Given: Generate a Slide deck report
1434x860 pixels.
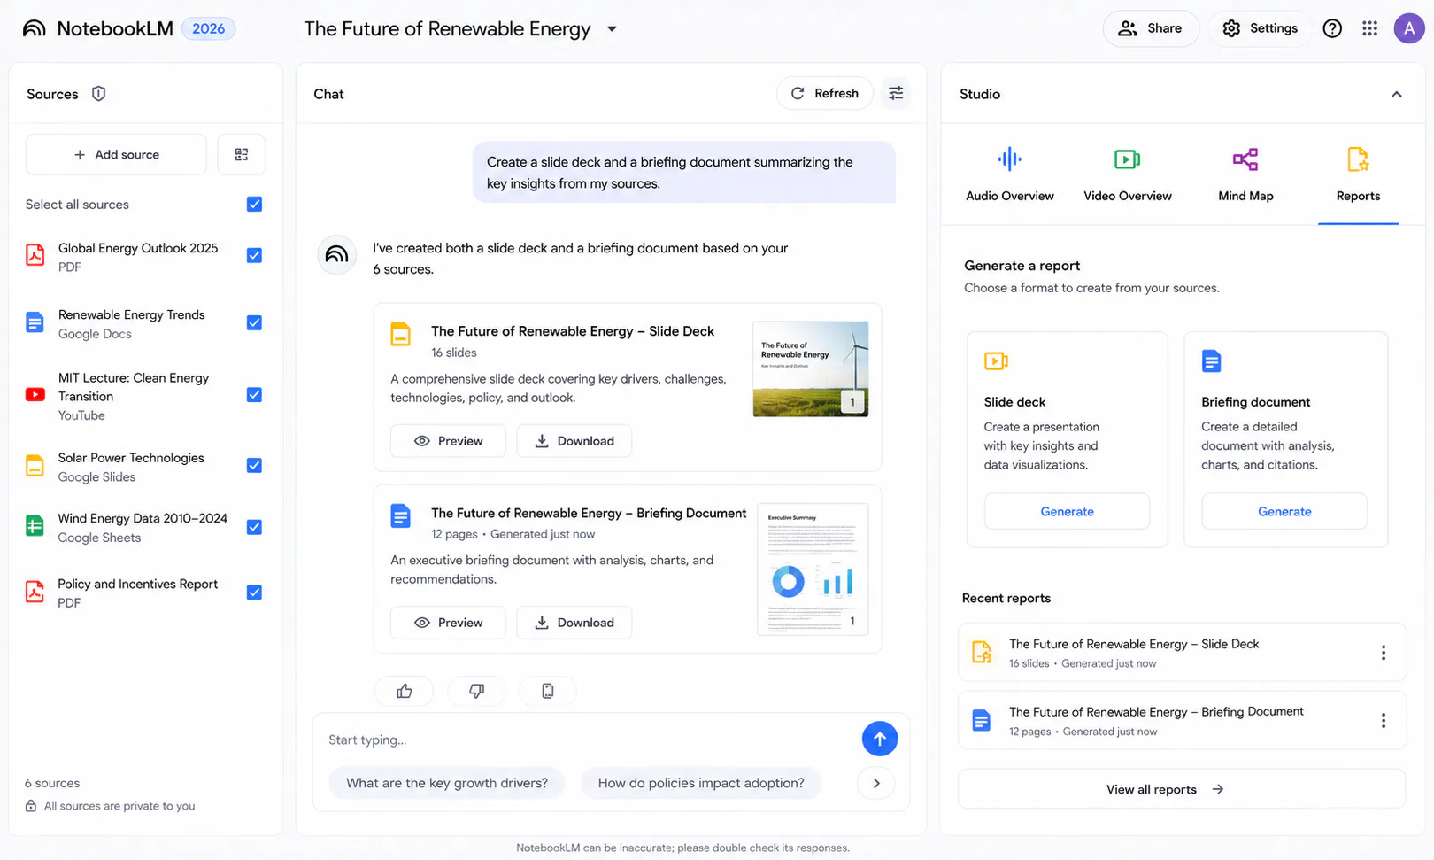Looking at the screenshot, I should pyautogui.click(x=1068, y=512).
